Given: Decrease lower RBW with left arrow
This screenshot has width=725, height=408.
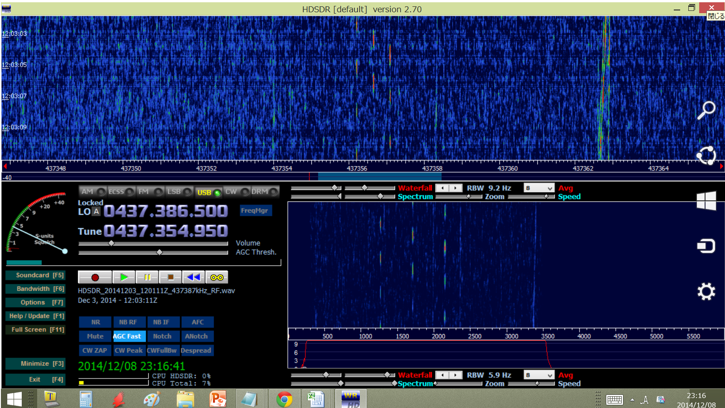Looking at the screenshot, I should click(443, 375).
